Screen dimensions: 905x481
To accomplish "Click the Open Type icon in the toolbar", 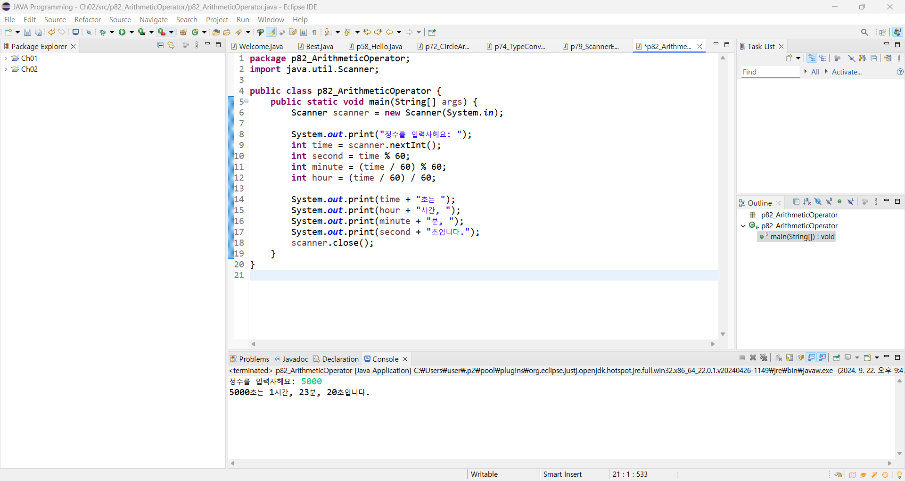I will [216, 32].
